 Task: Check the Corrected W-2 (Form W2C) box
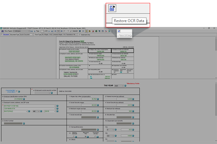click(16, 92)
